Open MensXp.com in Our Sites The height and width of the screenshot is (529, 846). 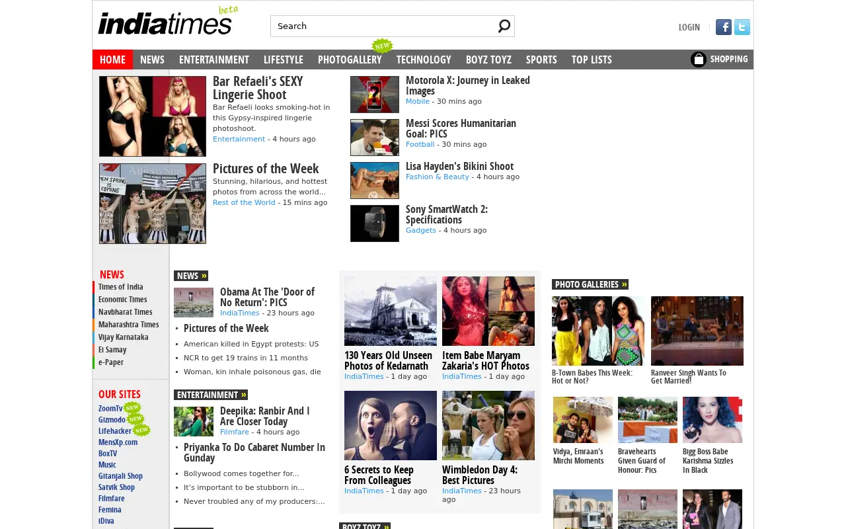point(118,442)
